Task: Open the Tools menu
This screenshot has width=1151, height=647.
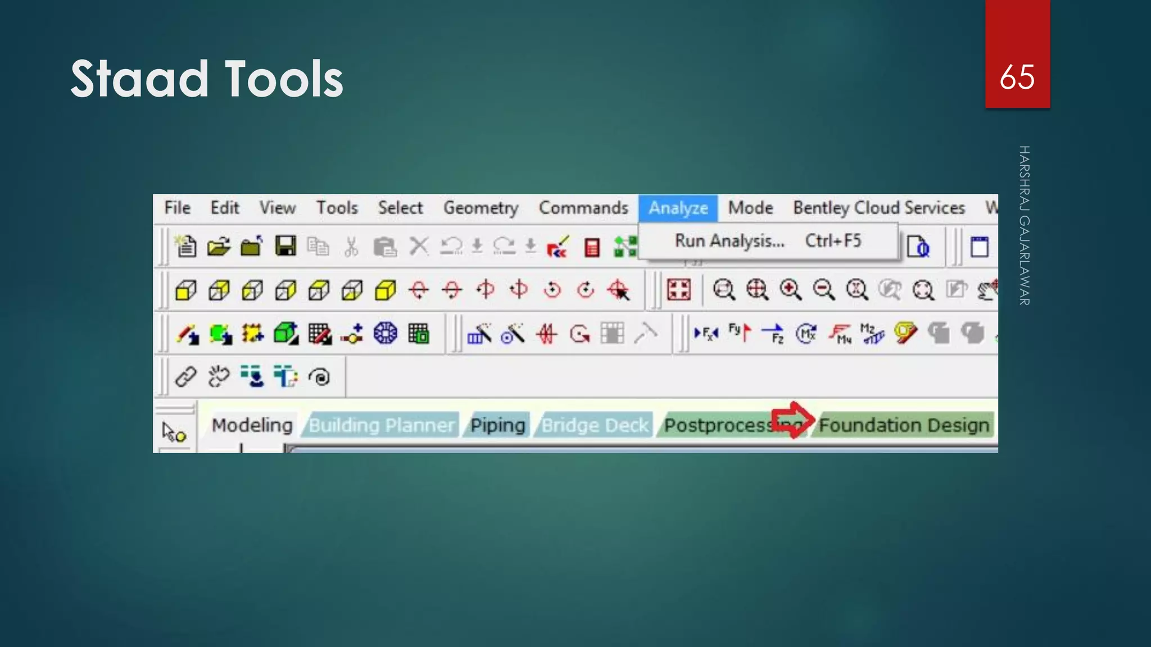Action: (337, 208)
